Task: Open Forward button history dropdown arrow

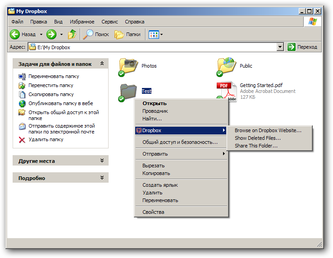Action: (61, 34)
